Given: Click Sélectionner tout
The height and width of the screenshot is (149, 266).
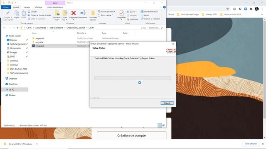Looking at the screenshot, I should (x=149, y=12).
